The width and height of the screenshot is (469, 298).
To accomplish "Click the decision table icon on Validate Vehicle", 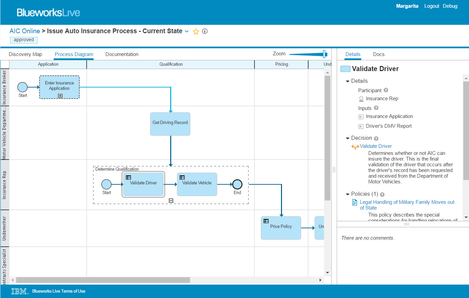I will (182, 178).
